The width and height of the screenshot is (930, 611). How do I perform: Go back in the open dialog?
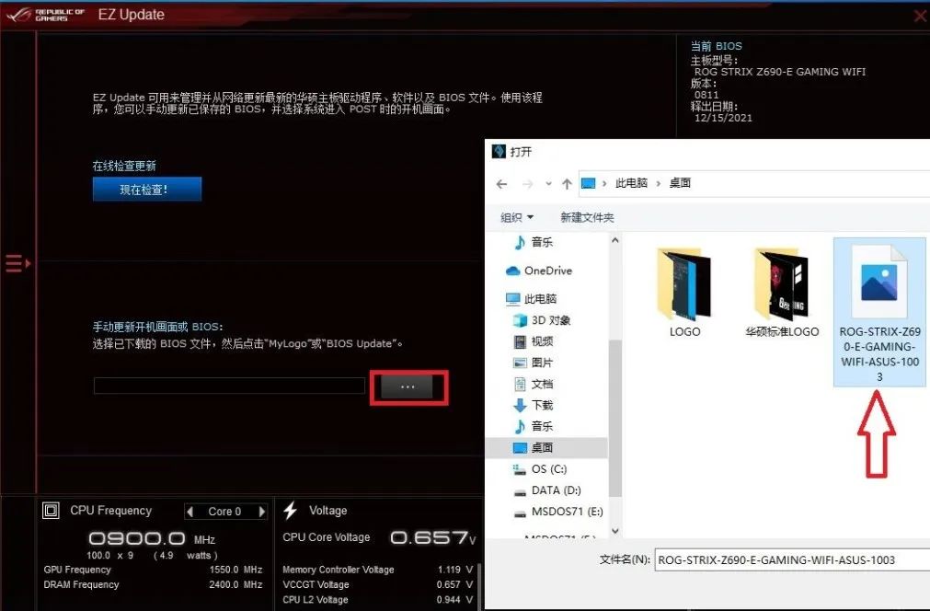[501, 184]
